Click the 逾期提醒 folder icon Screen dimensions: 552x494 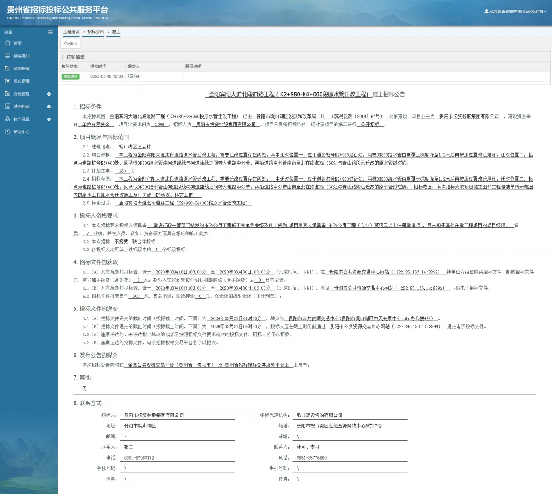point(7,68)
